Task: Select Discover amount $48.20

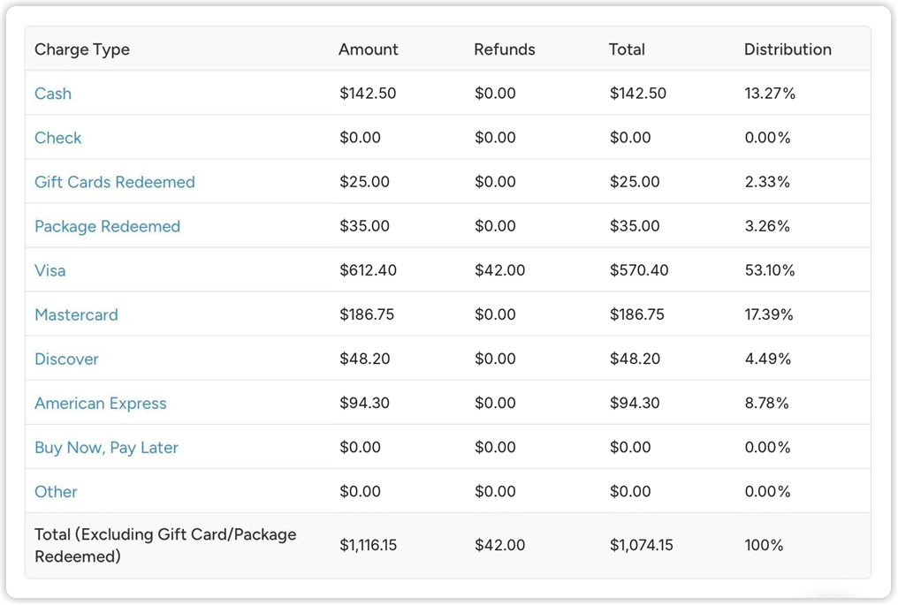Action: coord(364,359)
